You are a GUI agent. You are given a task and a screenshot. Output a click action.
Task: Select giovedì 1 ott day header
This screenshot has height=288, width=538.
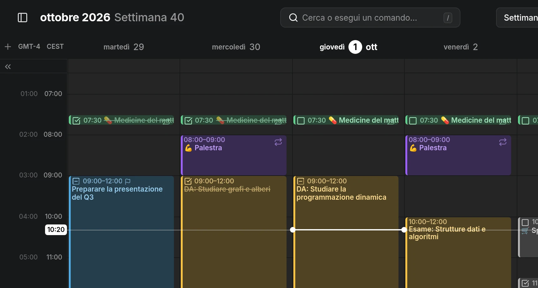pos(348,47)
